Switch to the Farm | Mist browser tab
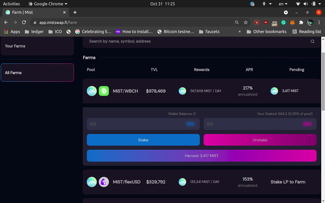The height and width of the screenshot is (203, 325). click(x=36, y=12)
